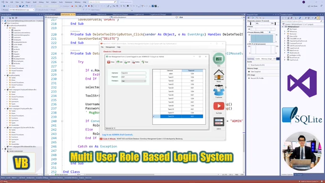325x183 pixels.
Task: Open properties wrench in Solution Explorer toolbar
Action: coord(315,18)
